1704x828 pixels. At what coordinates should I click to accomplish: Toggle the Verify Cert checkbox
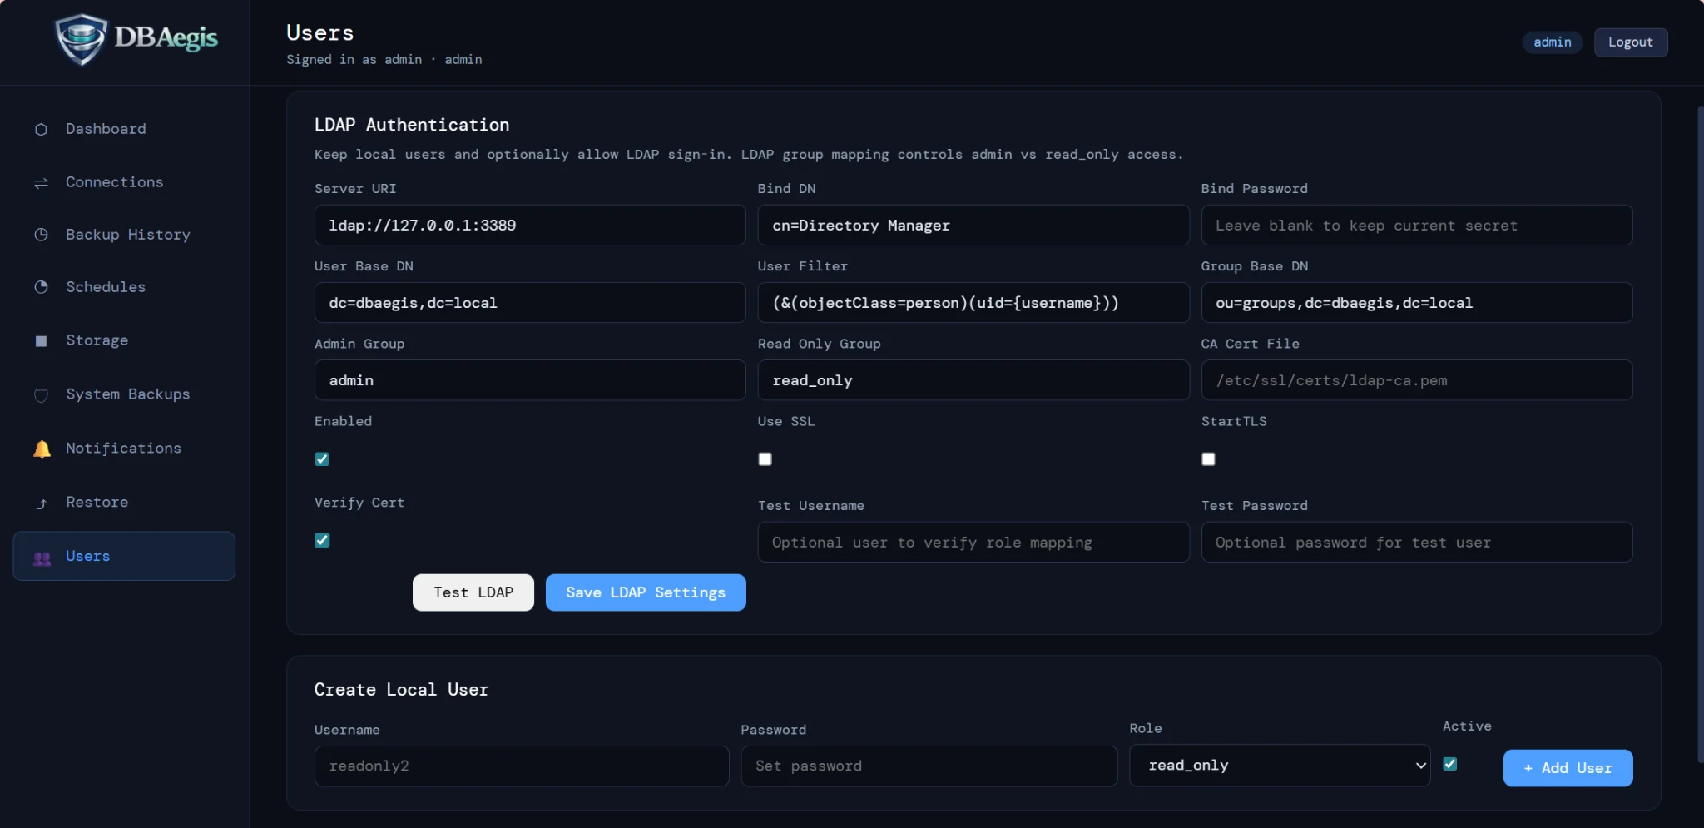coord(322,540)
